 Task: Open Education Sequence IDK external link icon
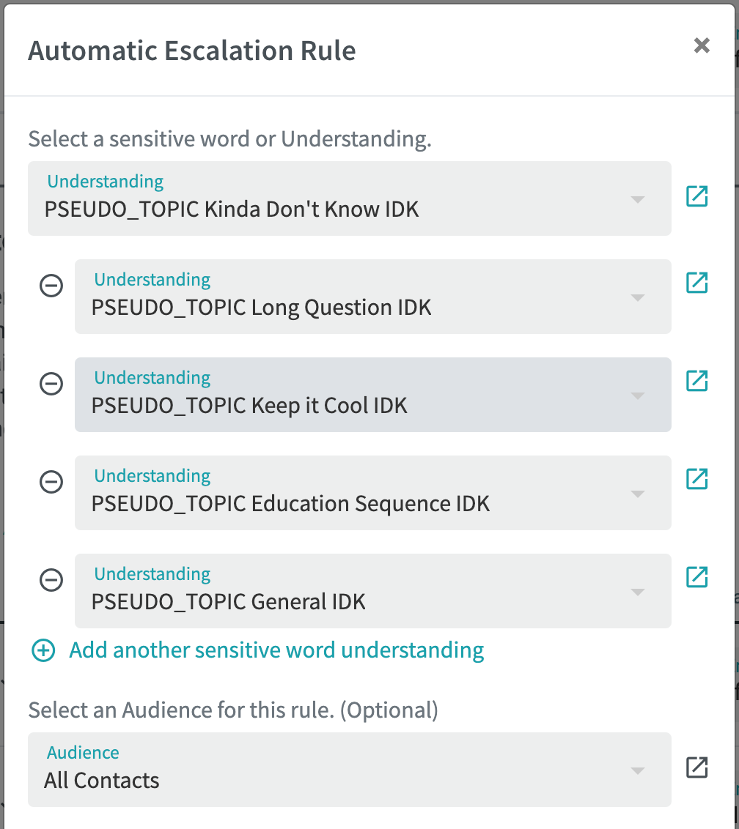pos(696,479)
